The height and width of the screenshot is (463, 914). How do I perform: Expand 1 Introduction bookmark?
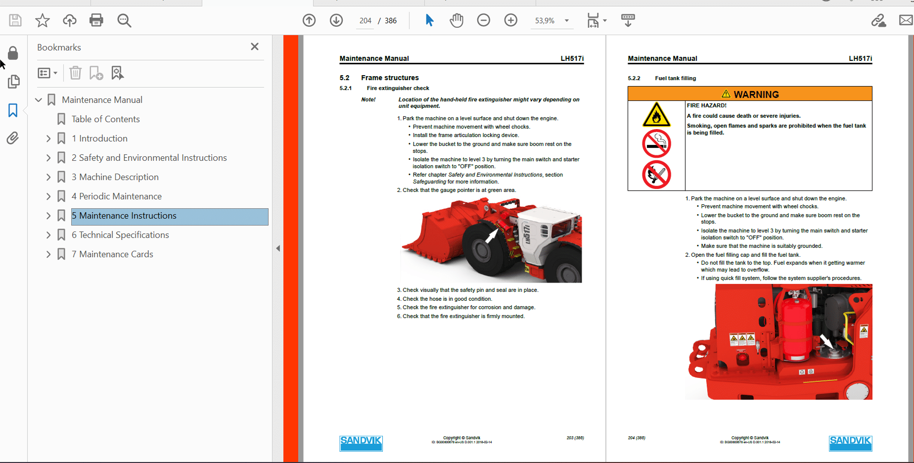tap(48, 139)
